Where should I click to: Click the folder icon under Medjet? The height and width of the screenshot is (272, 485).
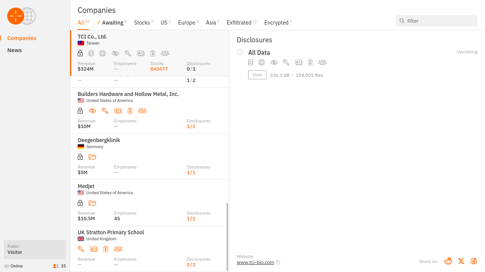pyautogui.click(x=92, y=203)
